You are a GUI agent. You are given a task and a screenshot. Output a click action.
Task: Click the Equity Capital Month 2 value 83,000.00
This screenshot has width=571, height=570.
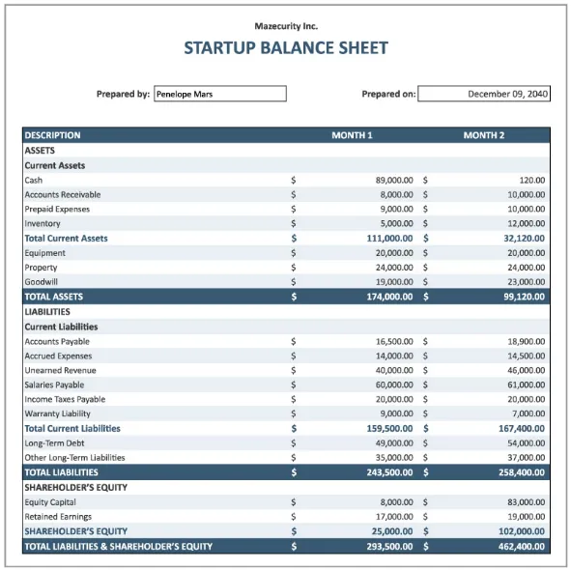point(527,502)
